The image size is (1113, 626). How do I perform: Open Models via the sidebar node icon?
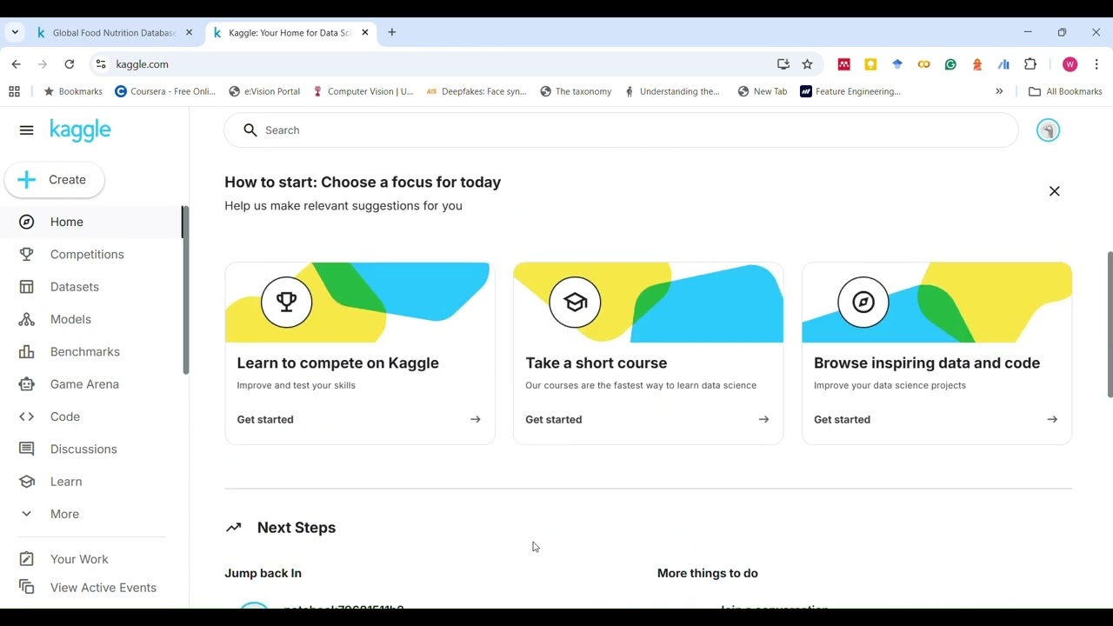coord(27,319)
